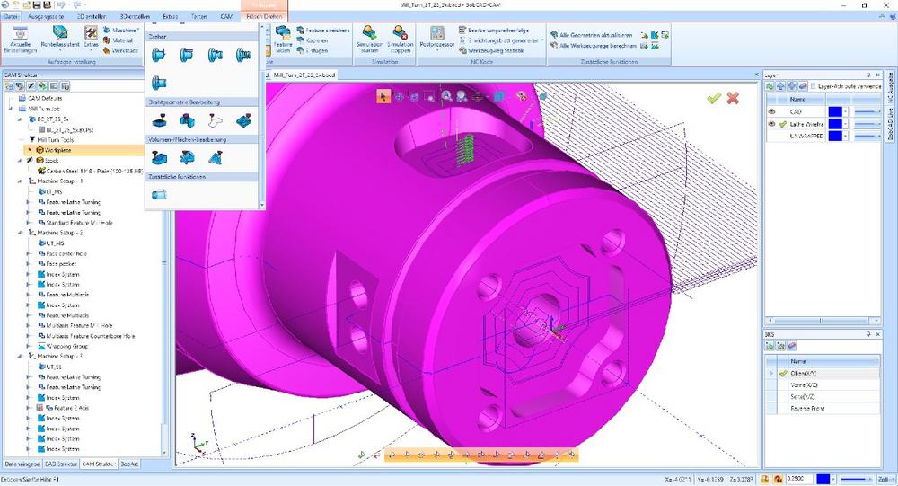
Task: Click the blue color swatch of CAD layer
Action: point(835,111)
